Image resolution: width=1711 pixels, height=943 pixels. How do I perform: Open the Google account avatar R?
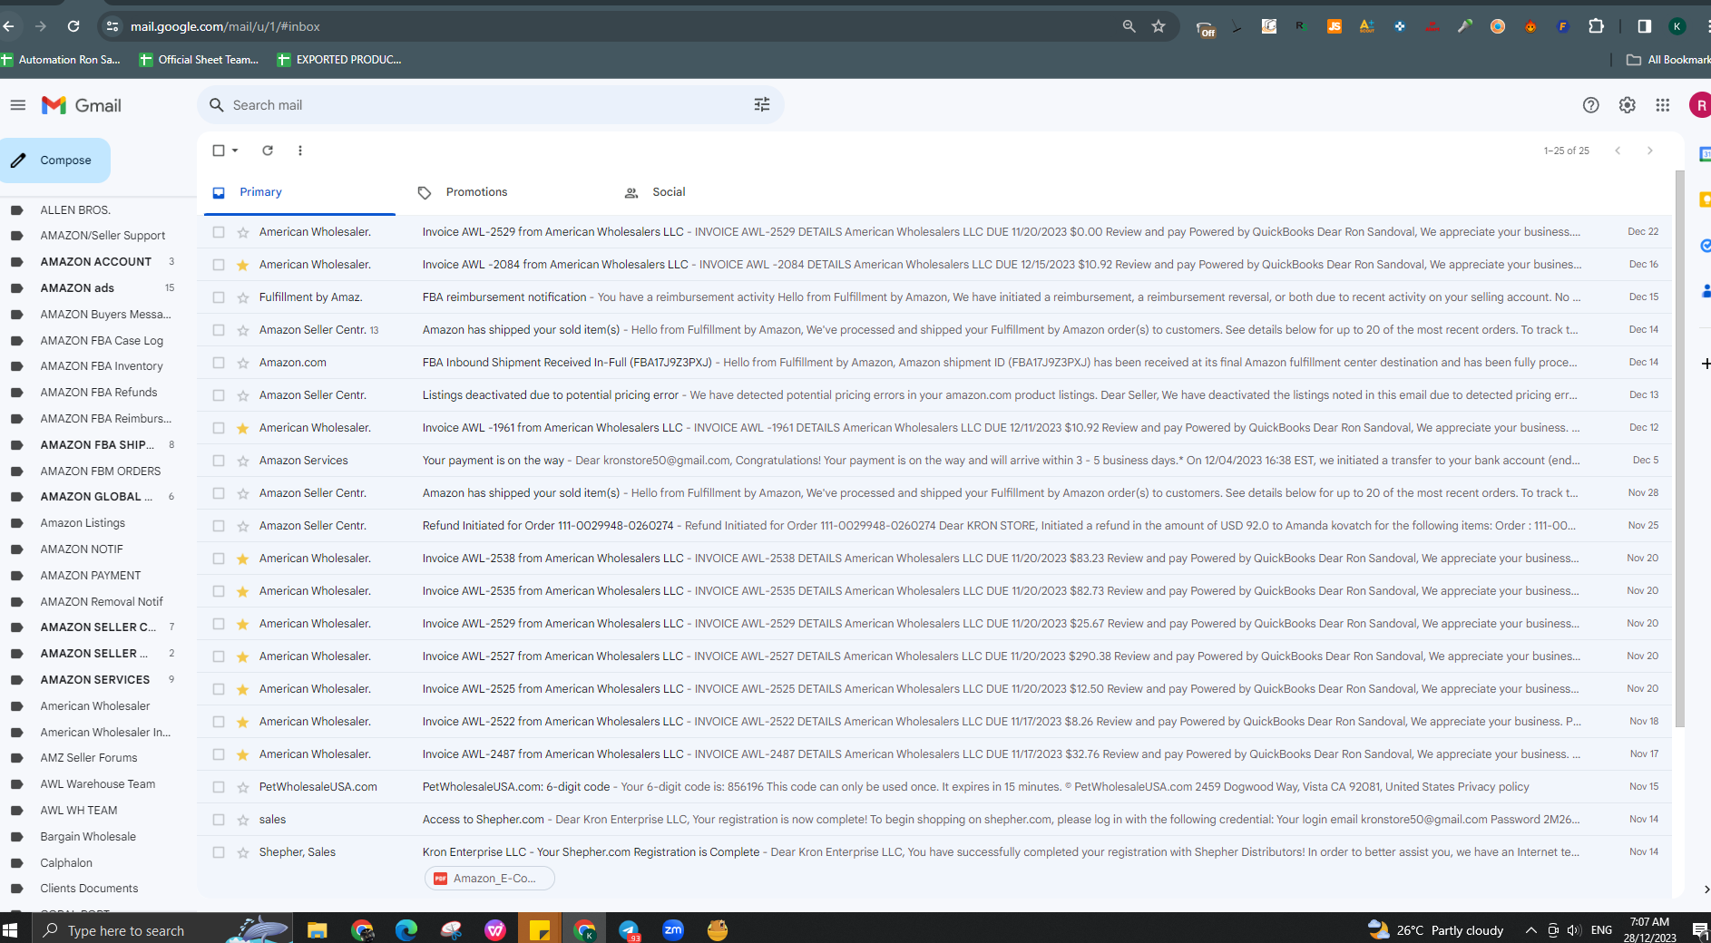coord(1700,105)
